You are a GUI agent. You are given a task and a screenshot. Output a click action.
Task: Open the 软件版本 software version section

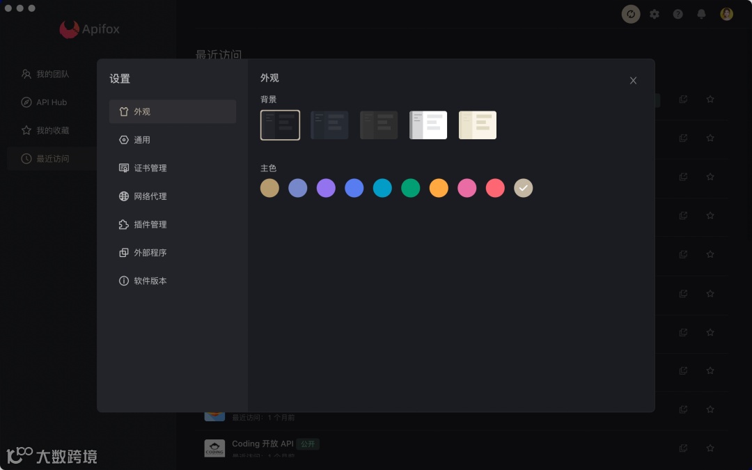click(x=172, y=281)
